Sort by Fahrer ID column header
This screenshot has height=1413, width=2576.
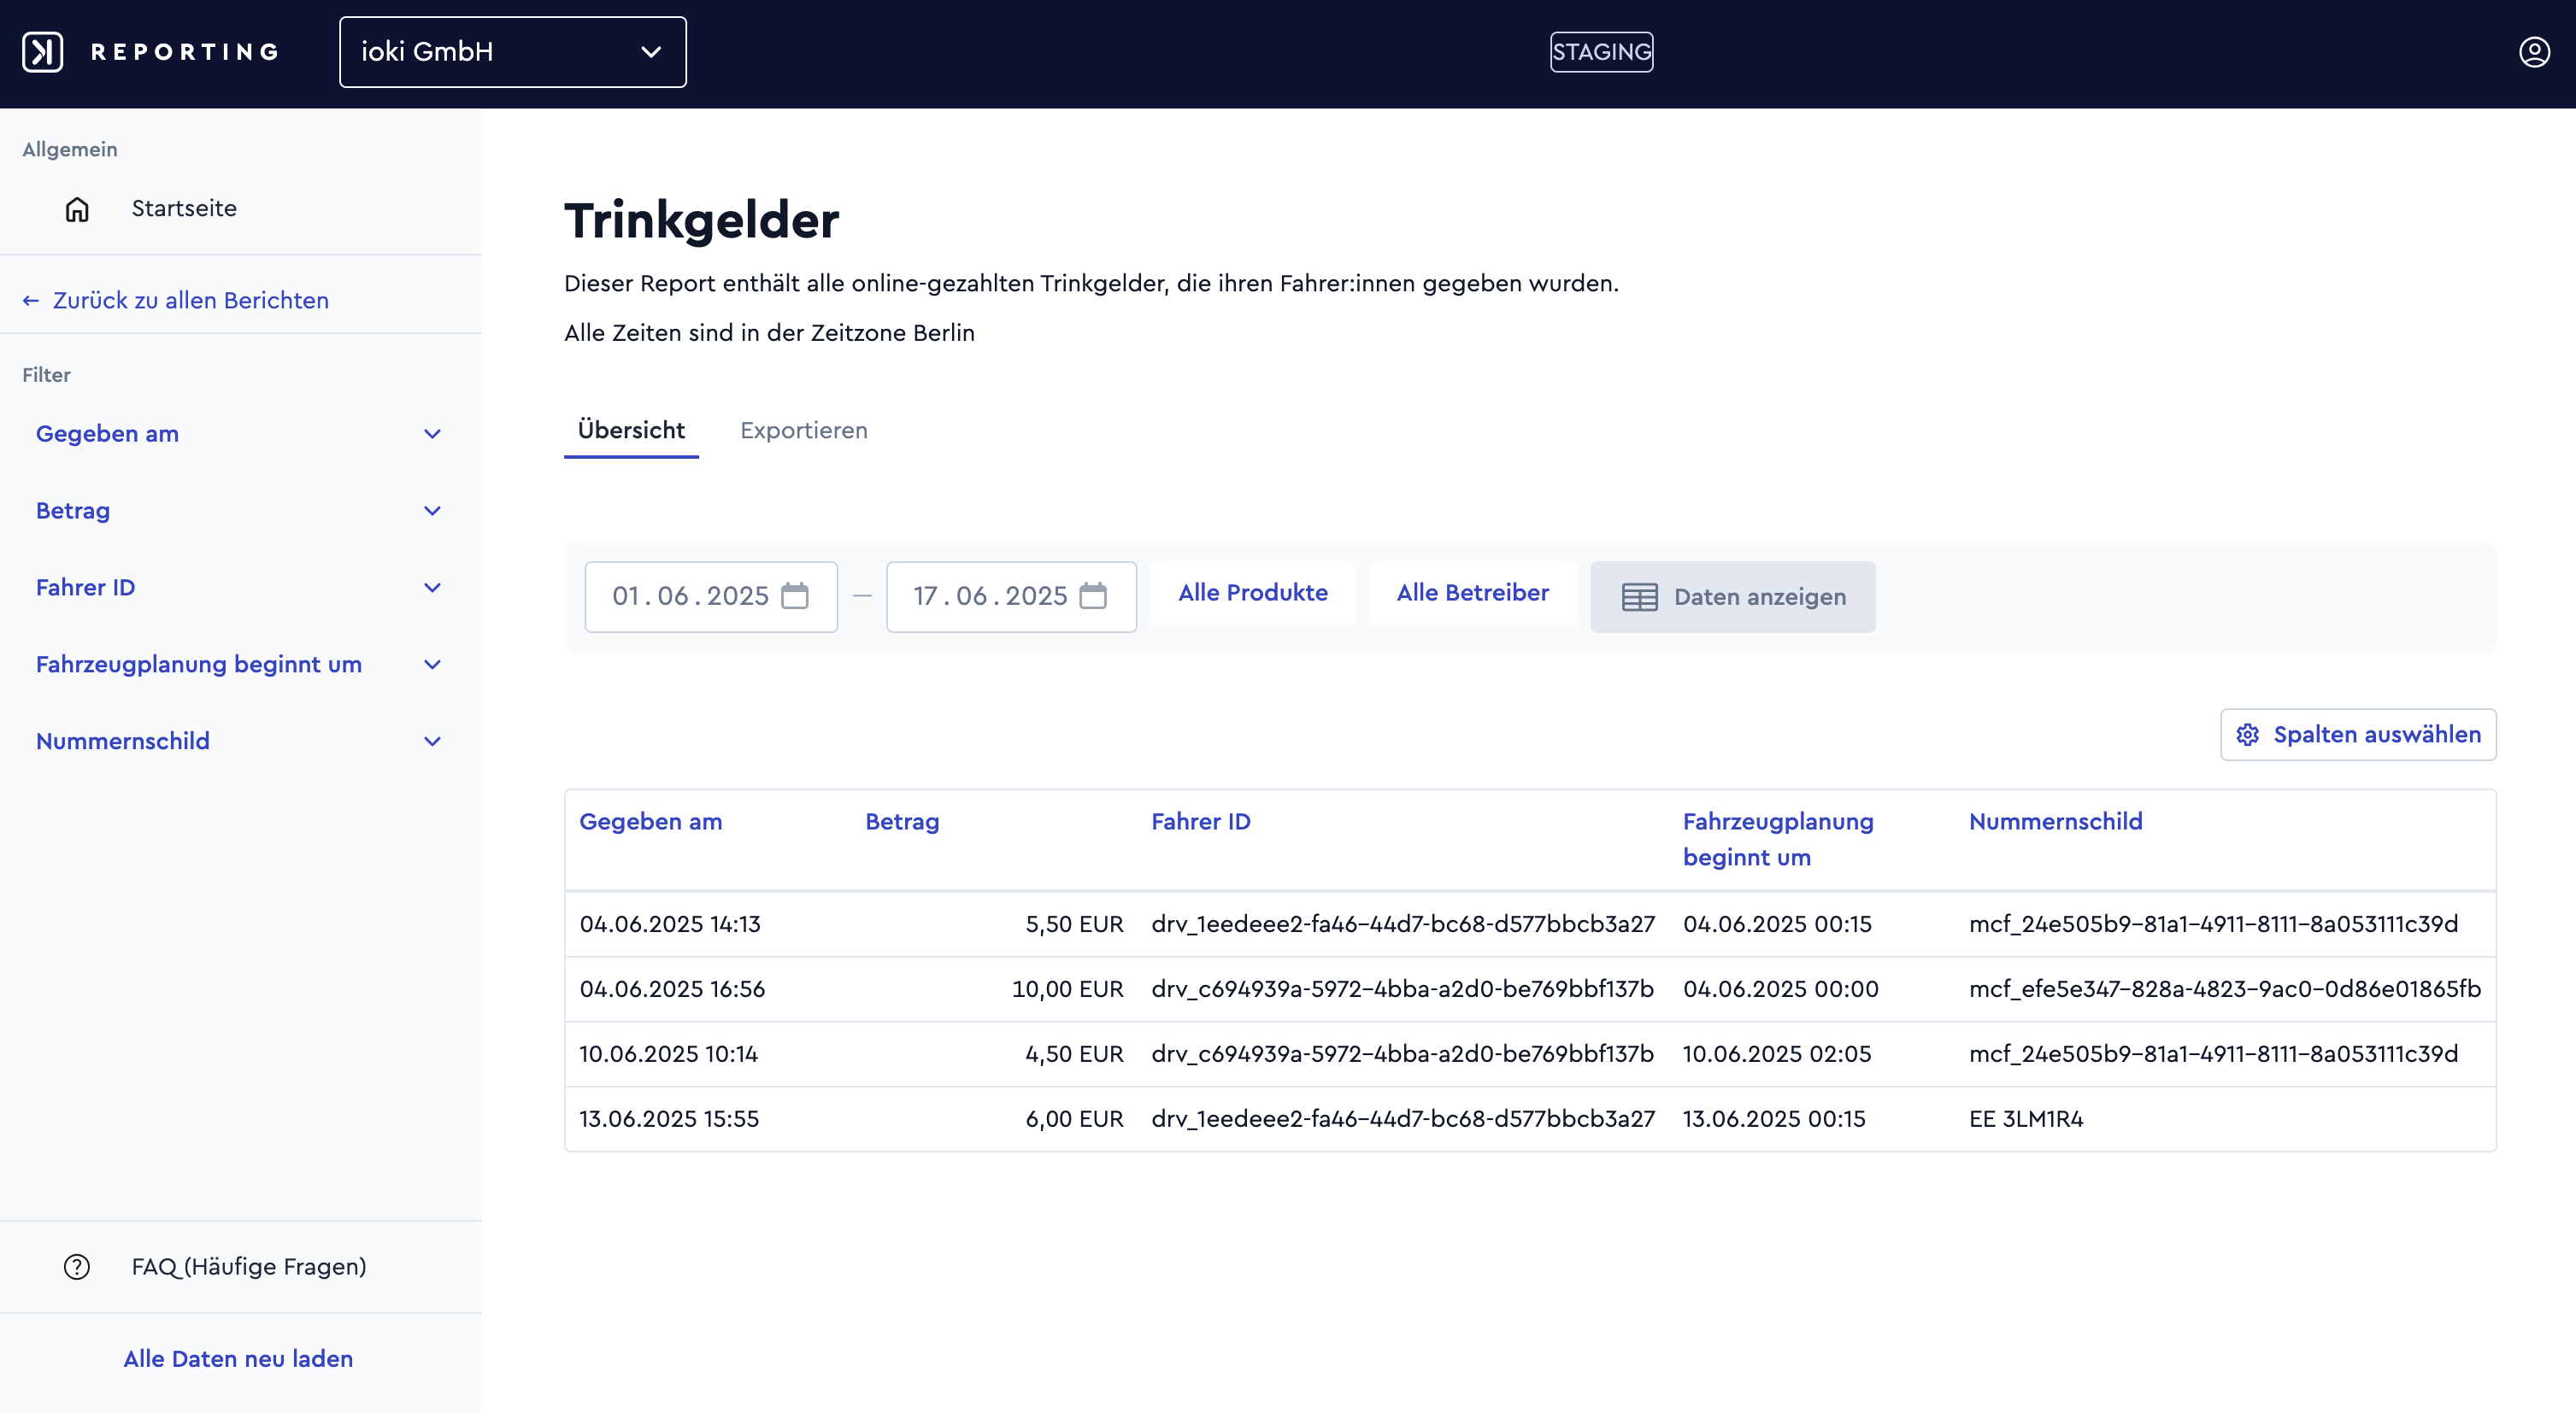pos(1200,822)
